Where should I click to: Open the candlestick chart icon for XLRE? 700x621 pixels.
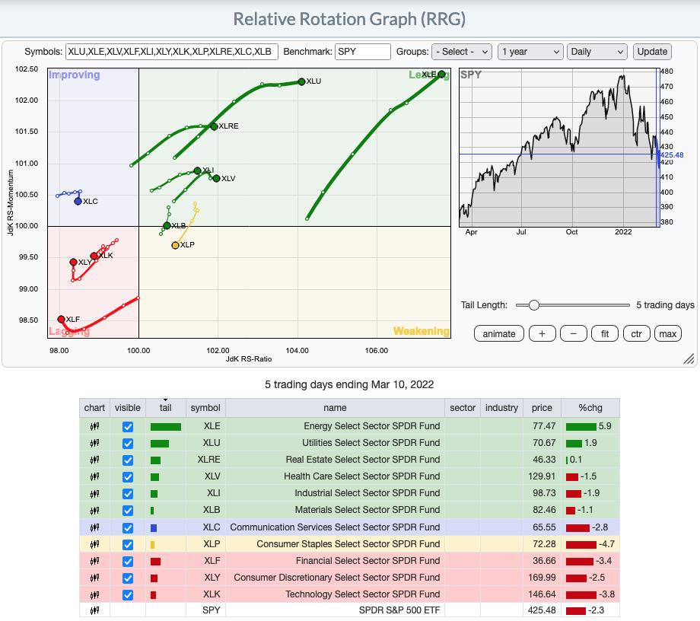coord(94,460)
